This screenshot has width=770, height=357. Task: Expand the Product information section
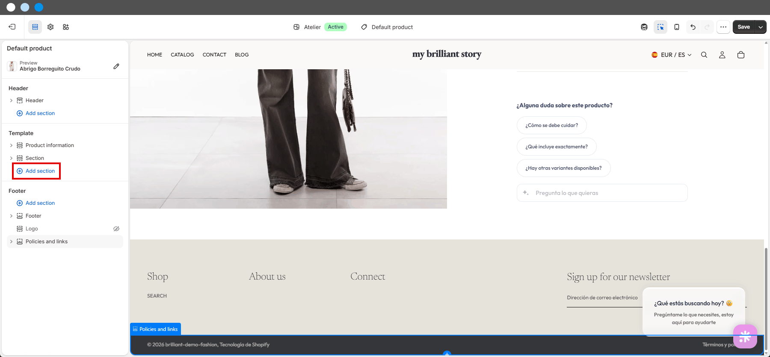pyautogui.click(x=11, y=145)
